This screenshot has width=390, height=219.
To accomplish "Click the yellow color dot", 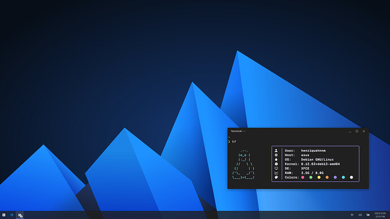I will (x=319, y=177).
